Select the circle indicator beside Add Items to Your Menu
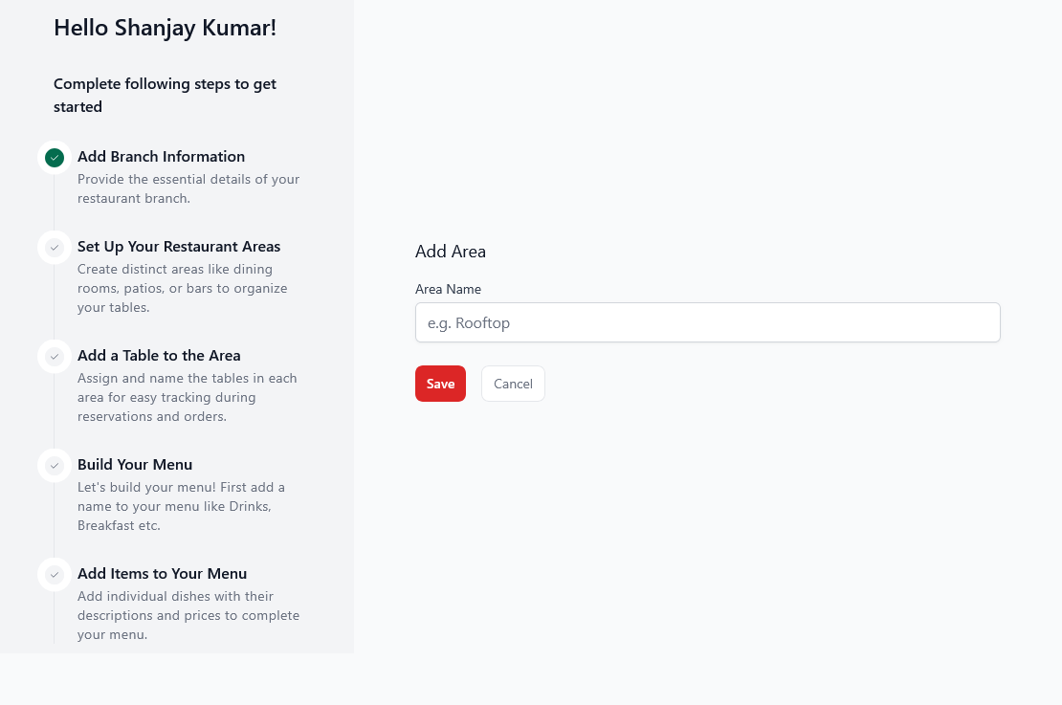 pyautogui.click(x=55, y=574)
